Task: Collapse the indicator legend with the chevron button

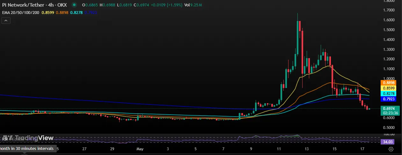Action: 6,21
